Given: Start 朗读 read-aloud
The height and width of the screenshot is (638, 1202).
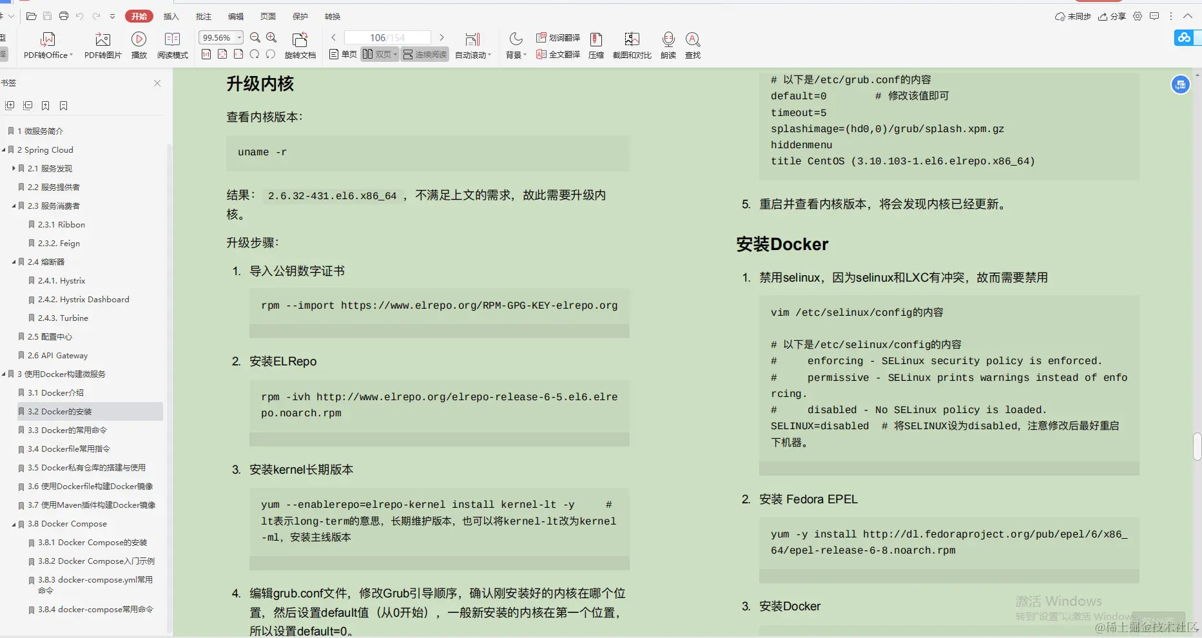Looking at the screenshot, I should pos(668,45).
